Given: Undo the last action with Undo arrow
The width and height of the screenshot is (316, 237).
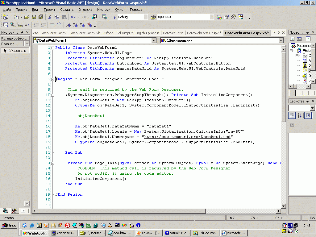Looking at the screenshot, I should tap(73, 17).
